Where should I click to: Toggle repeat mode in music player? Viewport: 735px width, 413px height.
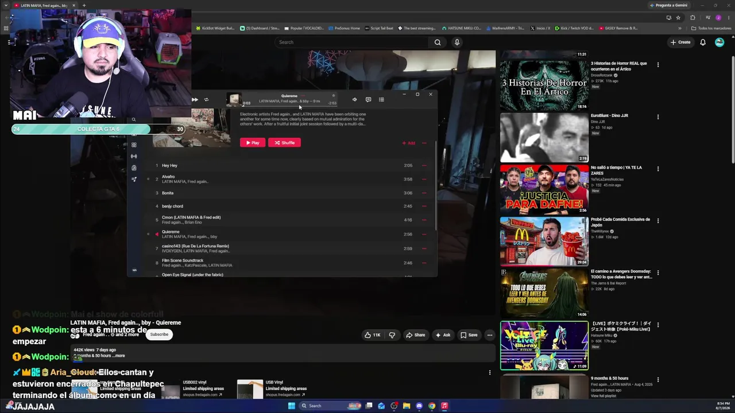(x=207, y=100)
